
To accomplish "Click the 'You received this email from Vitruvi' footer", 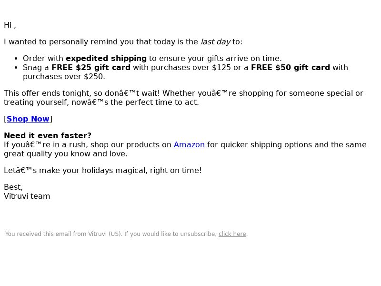I will tap(126, 234).
